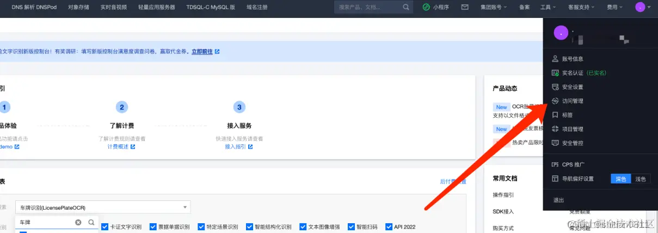Select 实名认证 in account menu
Image resolution: width=658 pixels, height=233 pixels.
pyautogui.click(x=573, y=72)
